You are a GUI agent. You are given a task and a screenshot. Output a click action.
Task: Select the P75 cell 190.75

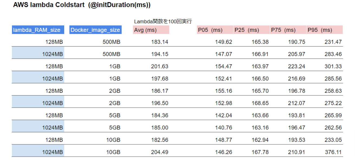[297, 42]
